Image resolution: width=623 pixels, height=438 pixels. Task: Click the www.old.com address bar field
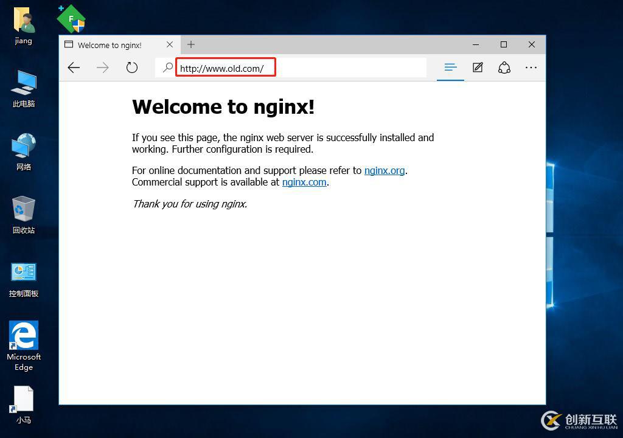click(225, 68)
